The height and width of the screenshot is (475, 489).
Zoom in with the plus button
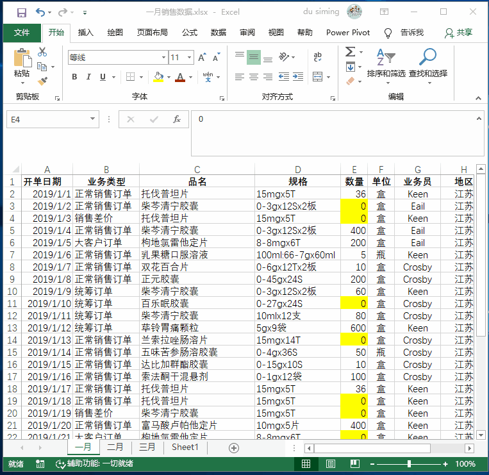click(445, 464)
